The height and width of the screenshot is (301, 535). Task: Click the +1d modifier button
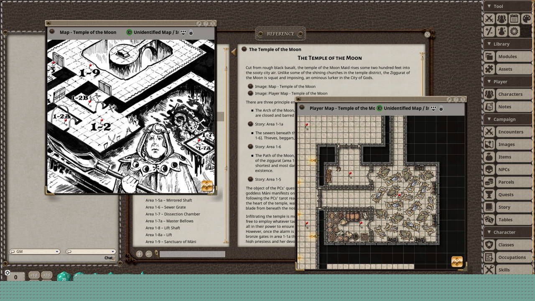(x=34, y=275)
